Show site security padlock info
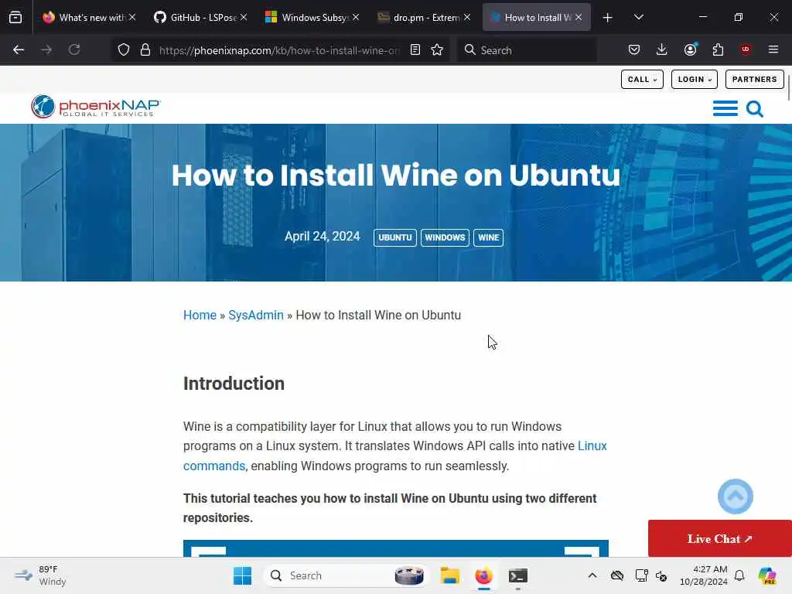 [145, 49]
